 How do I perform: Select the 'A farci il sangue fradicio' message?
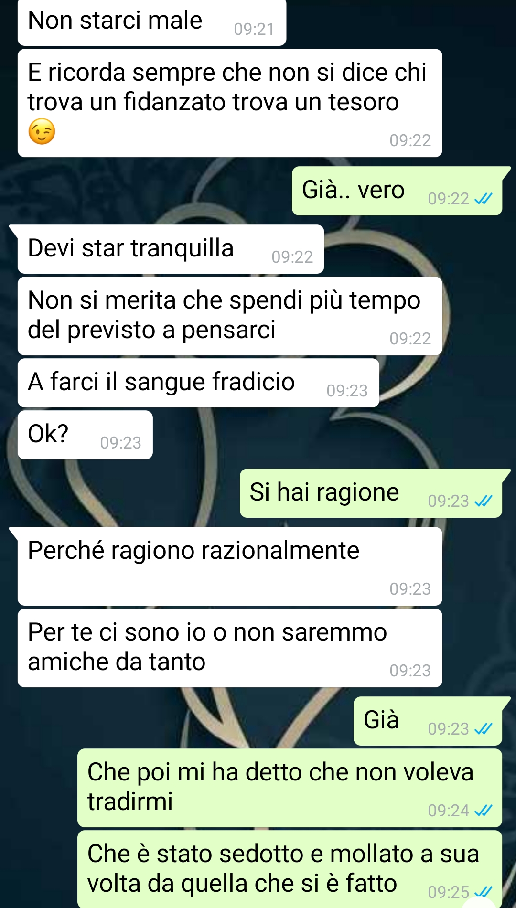(198, 383)
